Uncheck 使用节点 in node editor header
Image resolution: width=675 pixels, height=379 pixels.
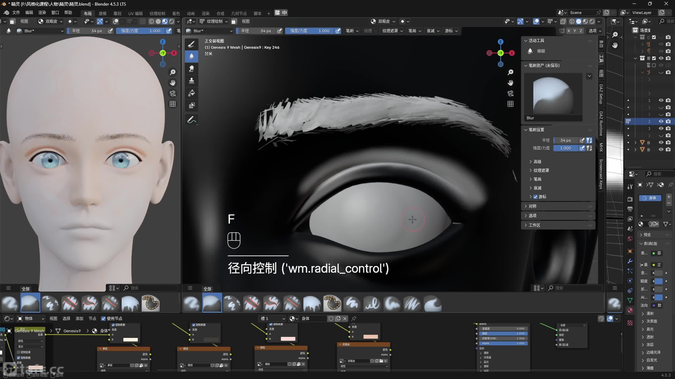104,318
